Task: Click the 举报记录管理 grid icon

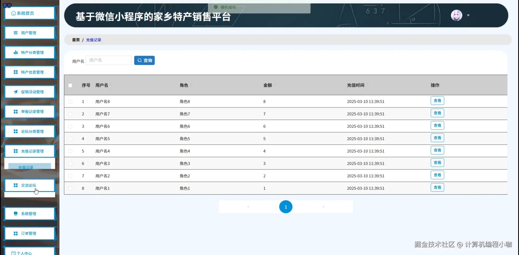Action: pyautogui.click(x=15, y=112)
